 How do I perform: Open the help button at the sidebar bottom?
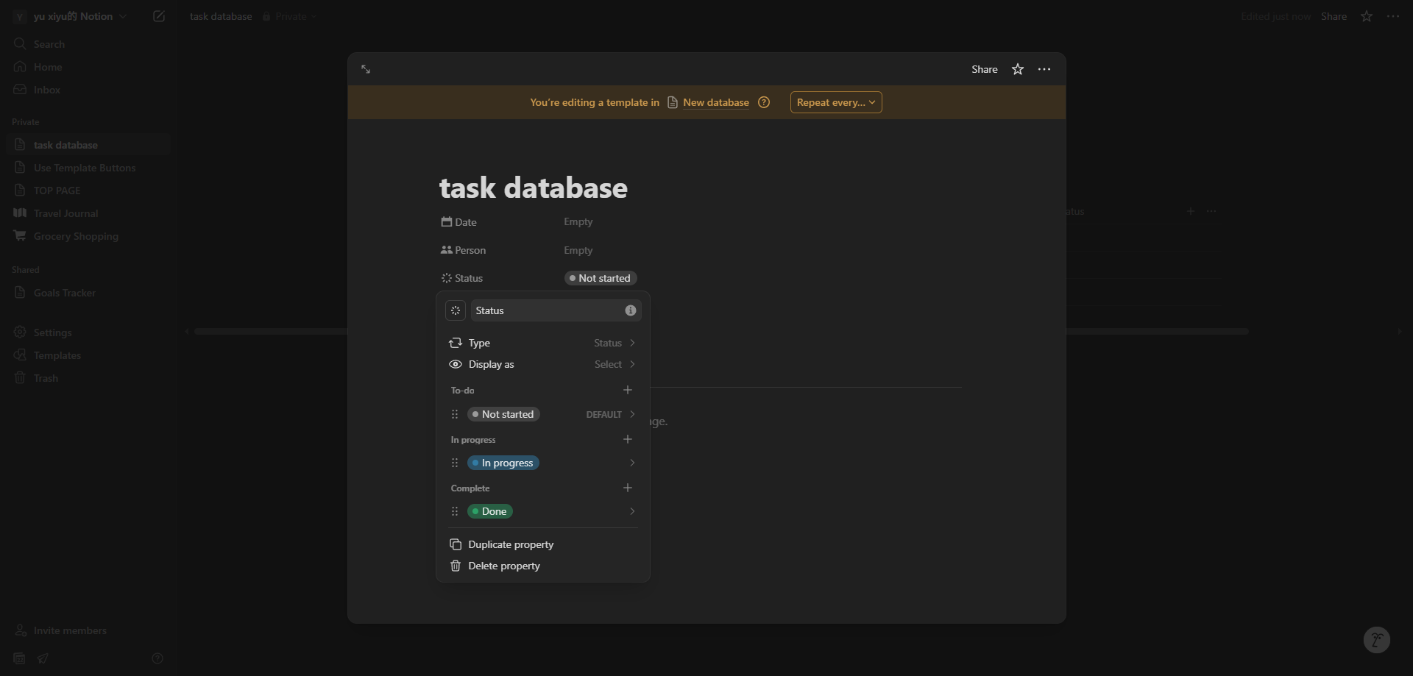[x=157, y=658]
